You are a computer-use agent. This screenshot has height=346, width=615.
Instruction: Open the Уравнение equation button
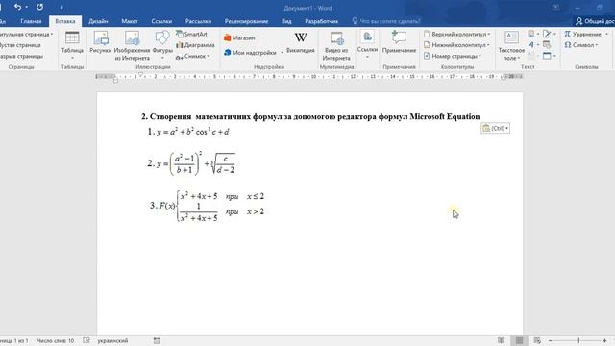[x=583, y=35]
